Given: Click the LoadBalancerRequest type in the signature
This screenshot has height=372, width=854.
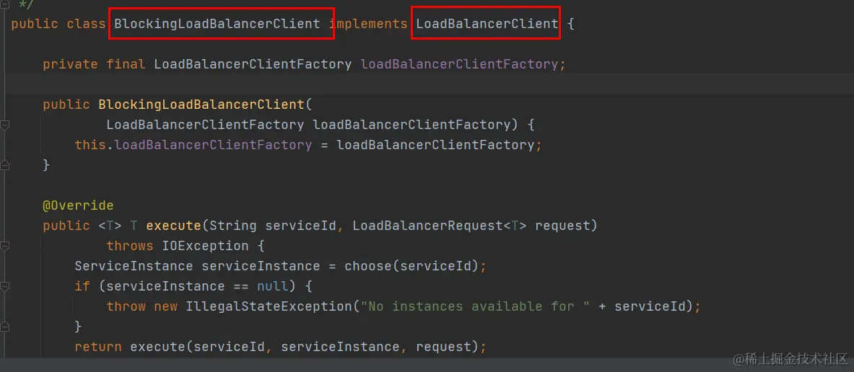Looking at the screenshot, I should (x=427, y=226).
